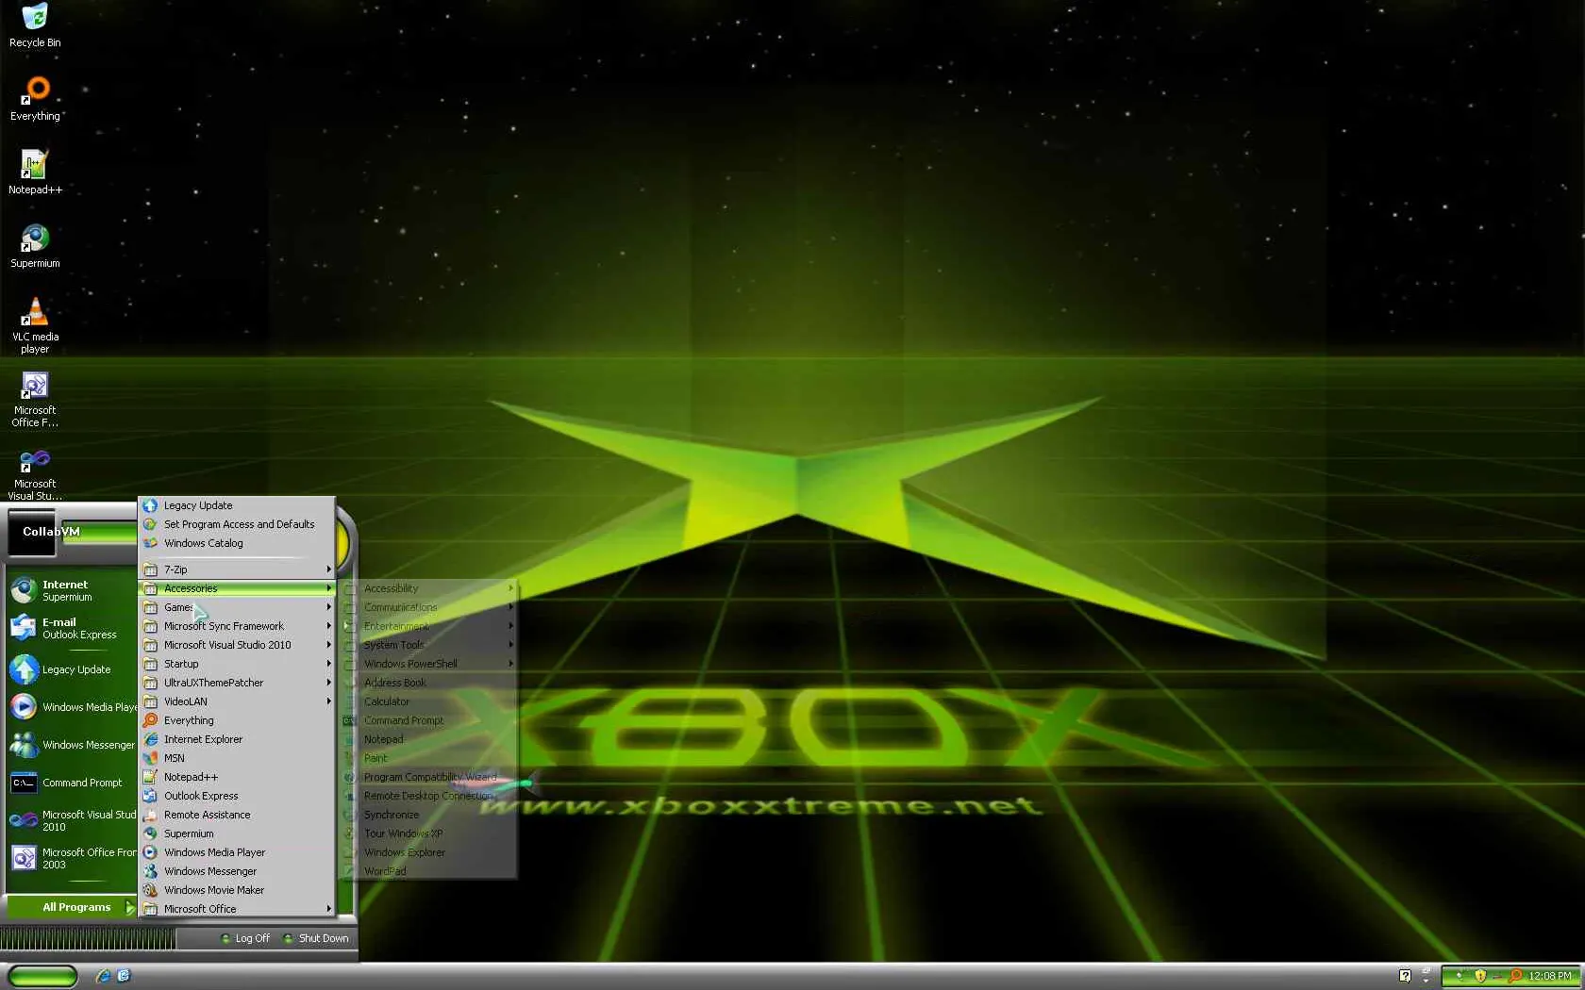This screenshot has height=990, width=1585.
Task: Open Windows Explorer from the Accessories submenu
Action: coord(428,852)
